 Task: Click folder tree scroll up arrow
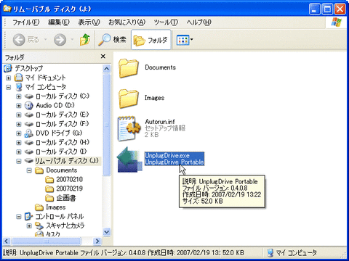tap(107, 69)
